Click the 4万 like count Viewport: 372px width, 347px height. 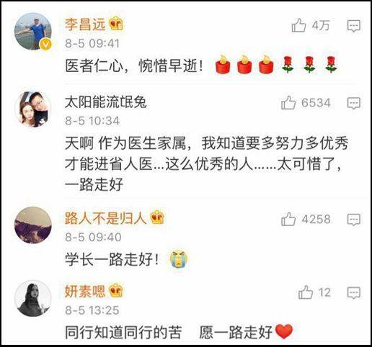(x=321, y=25)
